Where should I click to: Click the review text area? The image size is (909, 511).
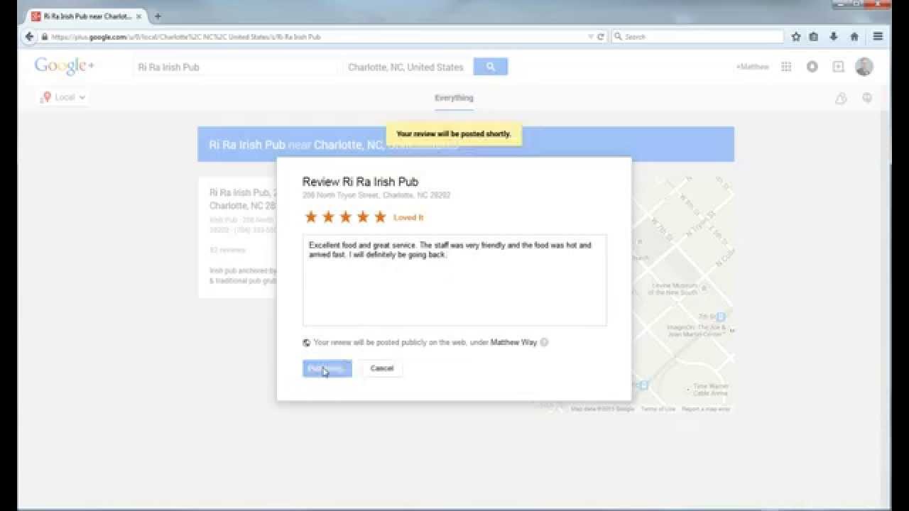(454, 280)
